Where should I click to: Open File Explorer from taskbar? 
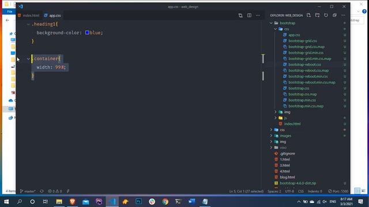(59, 202)
